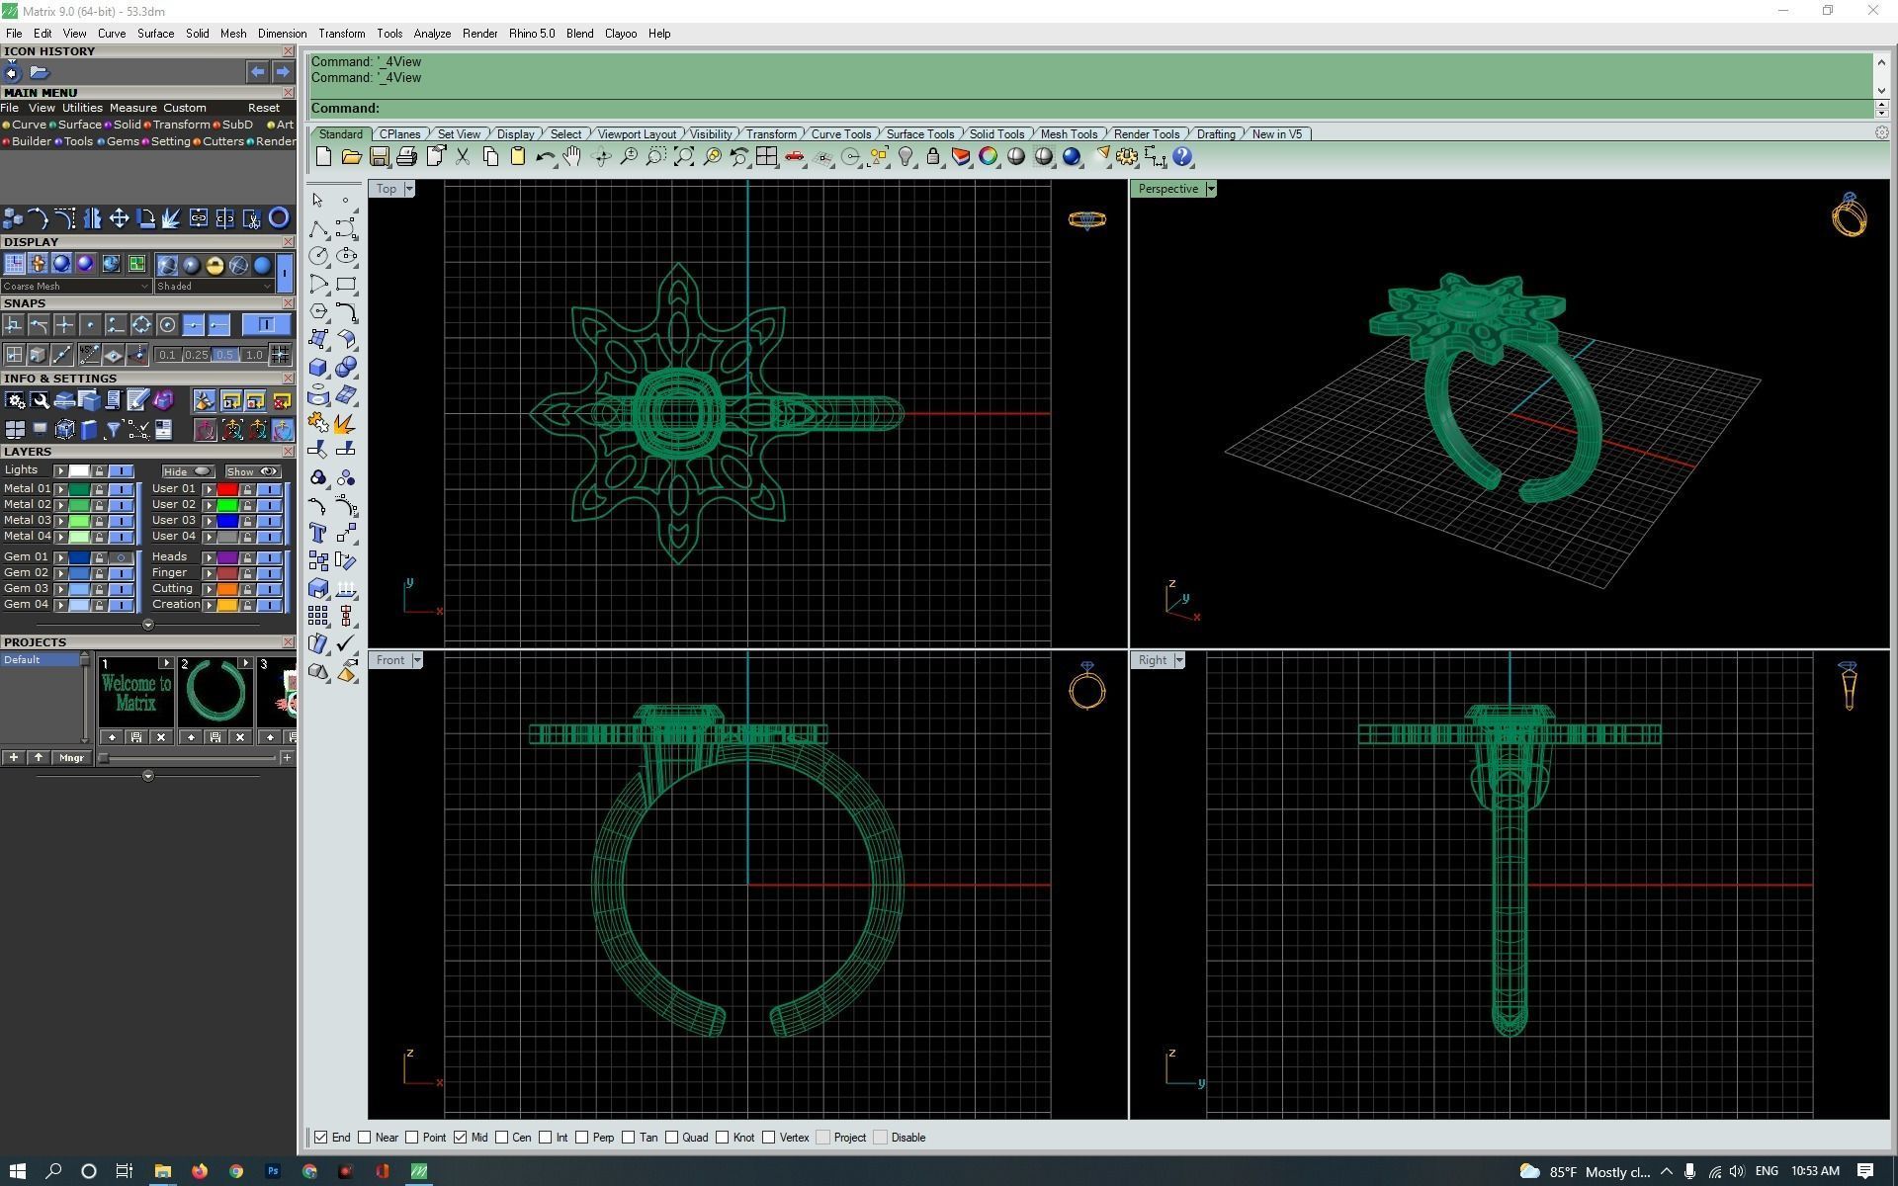Select the Circle tool in left sidebar
The image size is (1898, 1186).
318,256
